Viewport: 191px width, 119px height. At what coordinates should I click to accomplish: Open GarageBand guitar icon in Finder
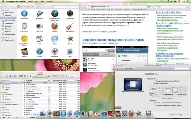click(70, 26)
